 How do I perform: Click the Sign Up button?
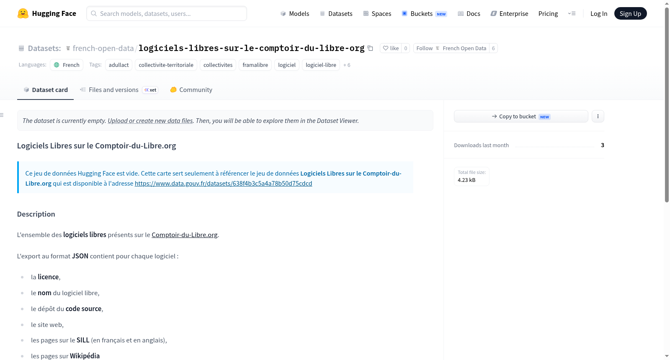point(630,14)
